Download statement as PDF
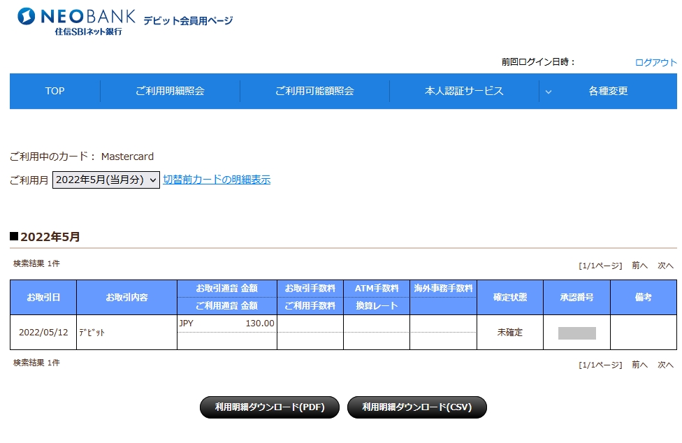This screenshot has height=443, width=682. 270,407
